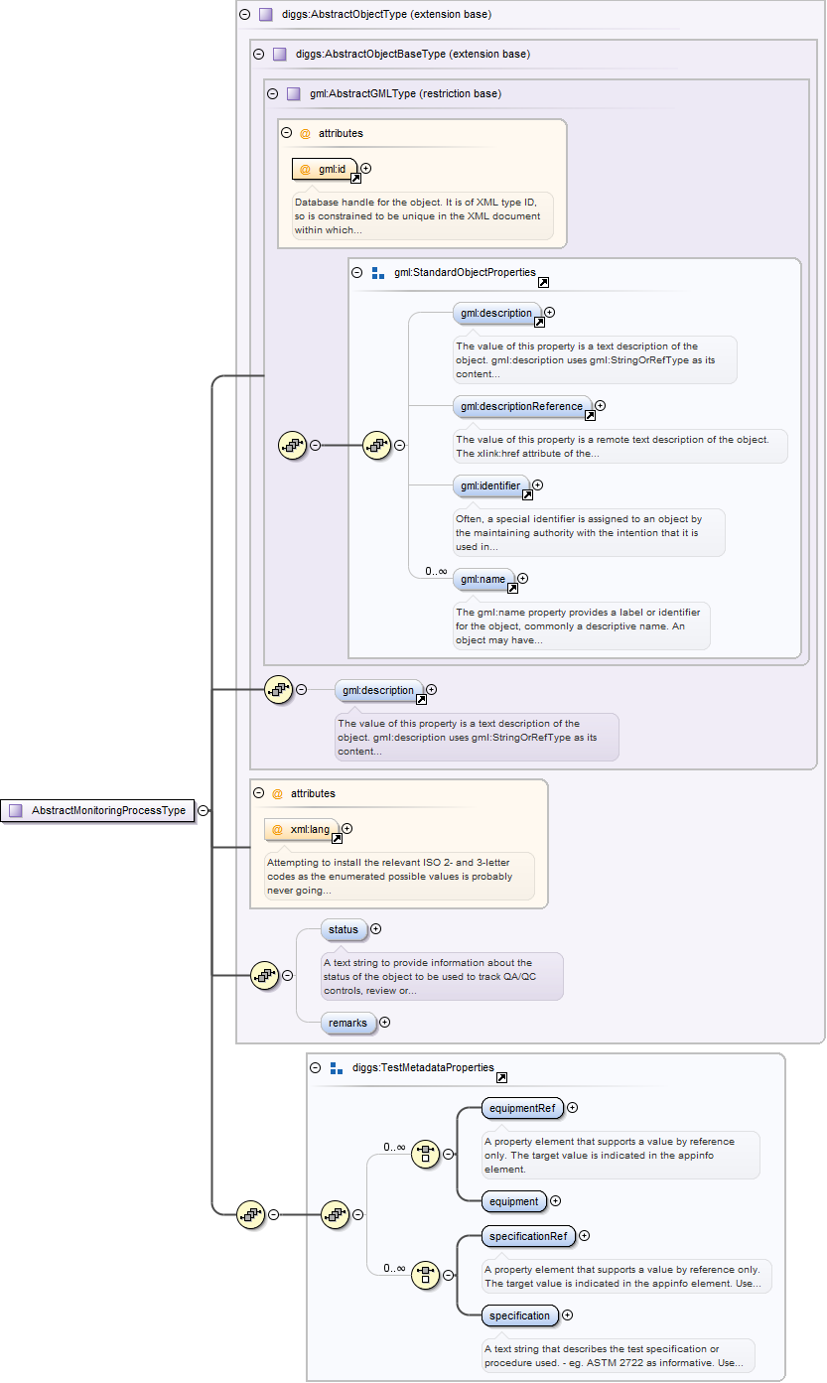Click the sequence icon left of gml:description

pos(279,689)
